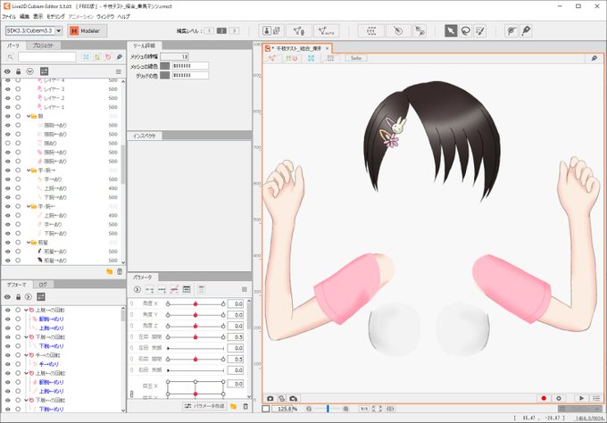
Task: Click the folder icon in Parameter panel footer
Action: coord(233,406)
